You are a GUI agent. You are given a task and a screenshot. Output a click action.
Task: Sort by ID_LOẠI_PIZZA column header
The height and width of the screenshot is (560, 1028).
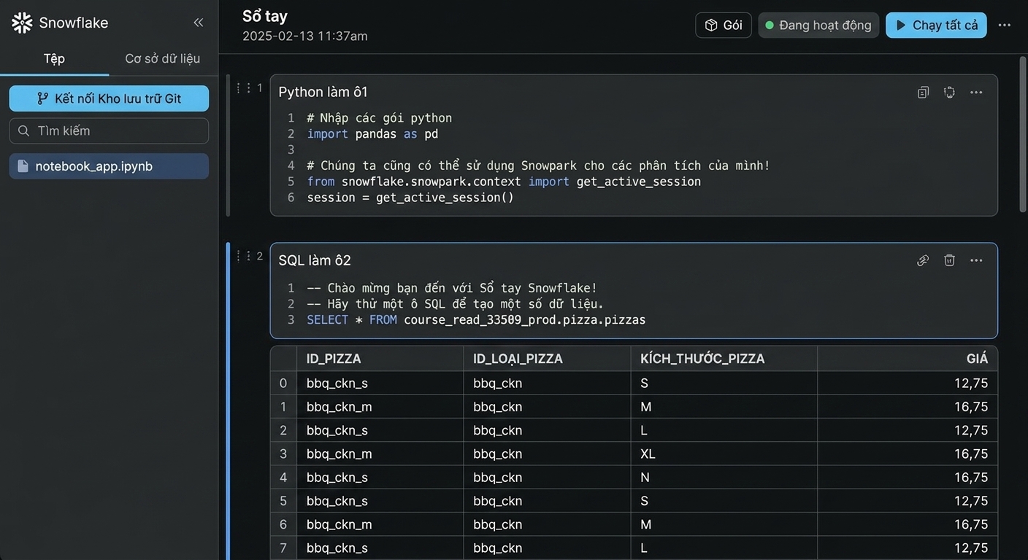click(x=547, y=359)
